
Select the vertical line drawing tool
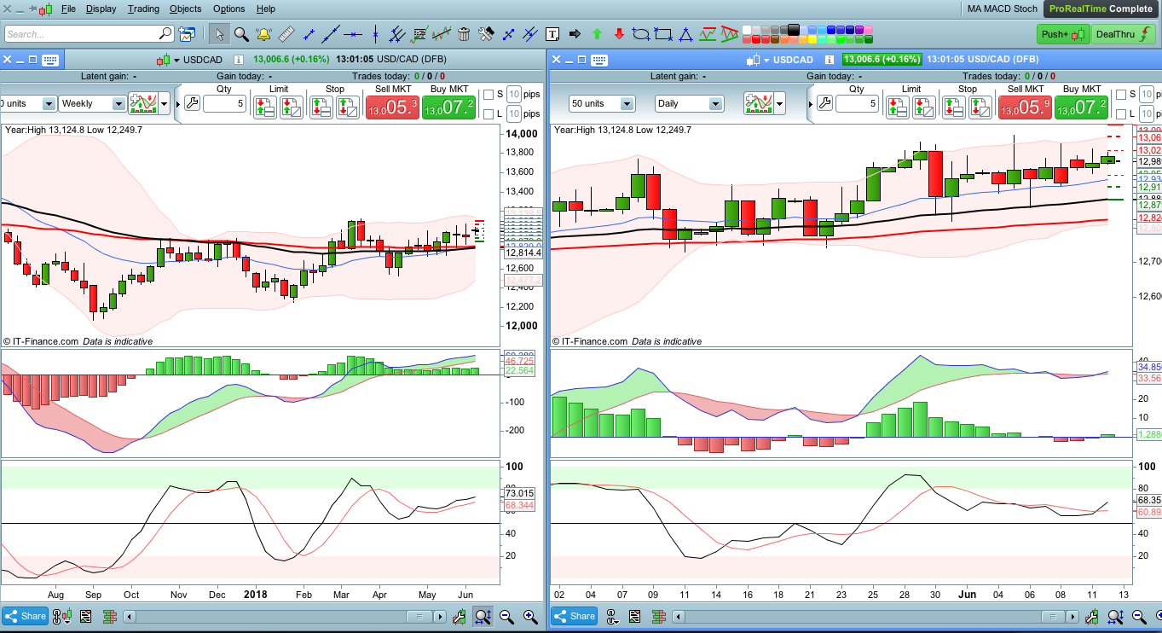point(375,34)
